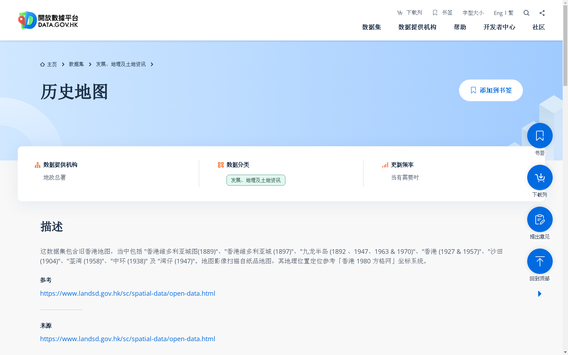
Task: Go to 主页 in breadcrumb
Action: [52, 64]
